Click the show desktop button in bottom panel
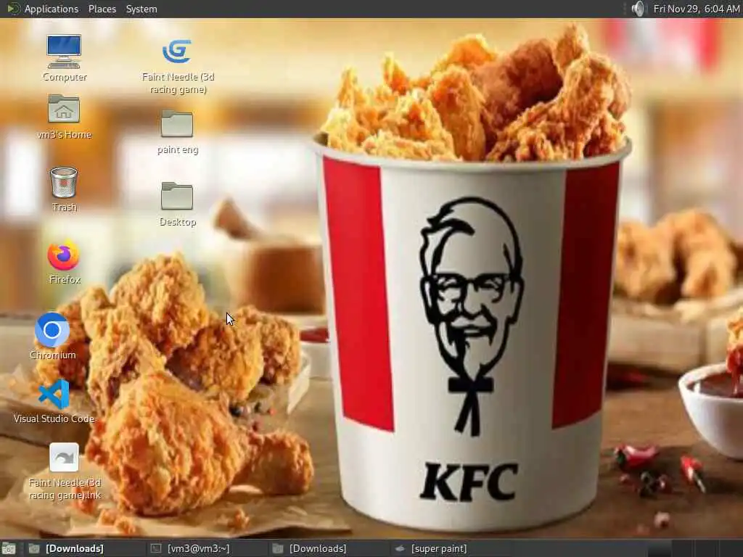Image resolution: width=743 pixels, height=557 pixels. 9,548
